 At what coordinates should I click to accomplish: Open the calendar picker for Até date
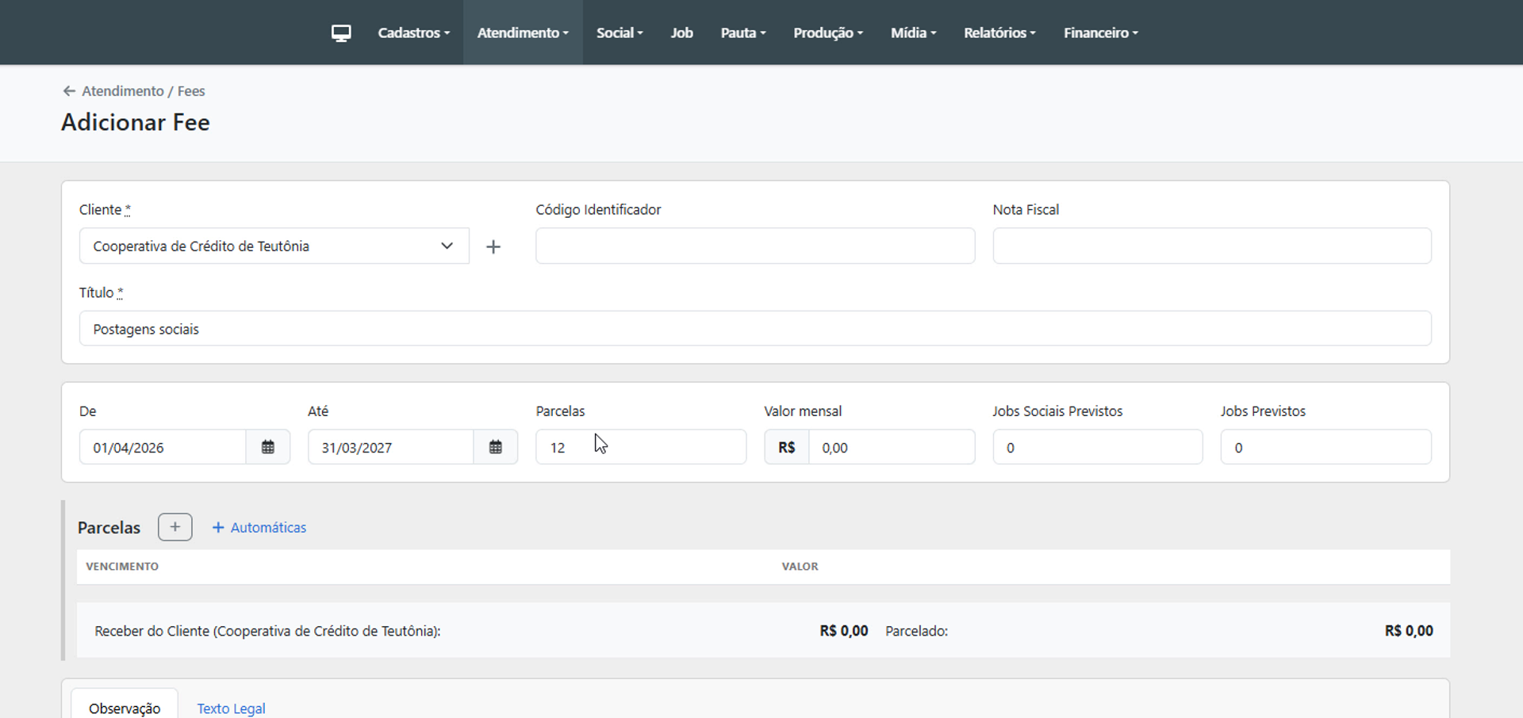coord(496,448)
